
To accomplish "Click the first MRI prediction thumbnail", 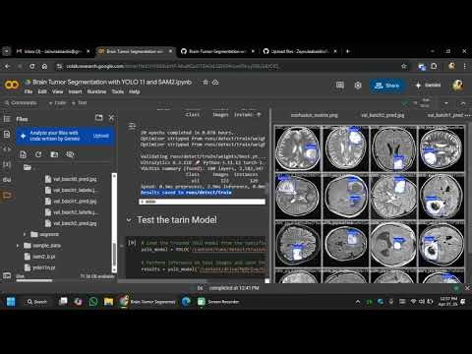I will pos(298,149).
